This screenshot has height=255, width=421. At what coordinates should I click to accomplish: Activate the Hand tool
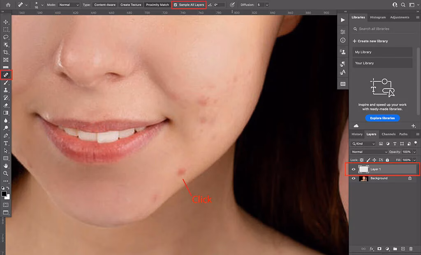[6, 166]
